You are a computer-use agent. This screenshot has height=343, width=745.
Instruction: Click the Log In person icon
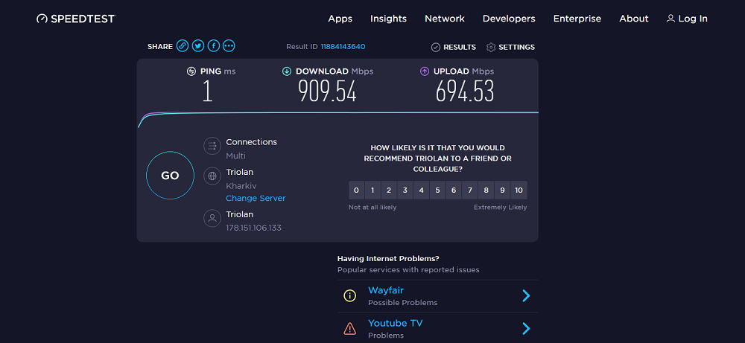(x=670, y=19)
